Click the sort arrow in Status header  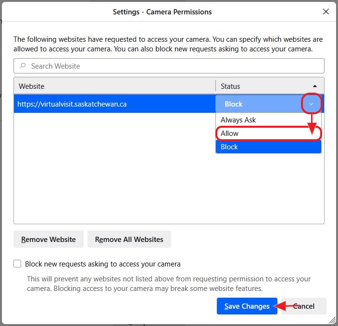pyautogui.click(x=315, y=86)
